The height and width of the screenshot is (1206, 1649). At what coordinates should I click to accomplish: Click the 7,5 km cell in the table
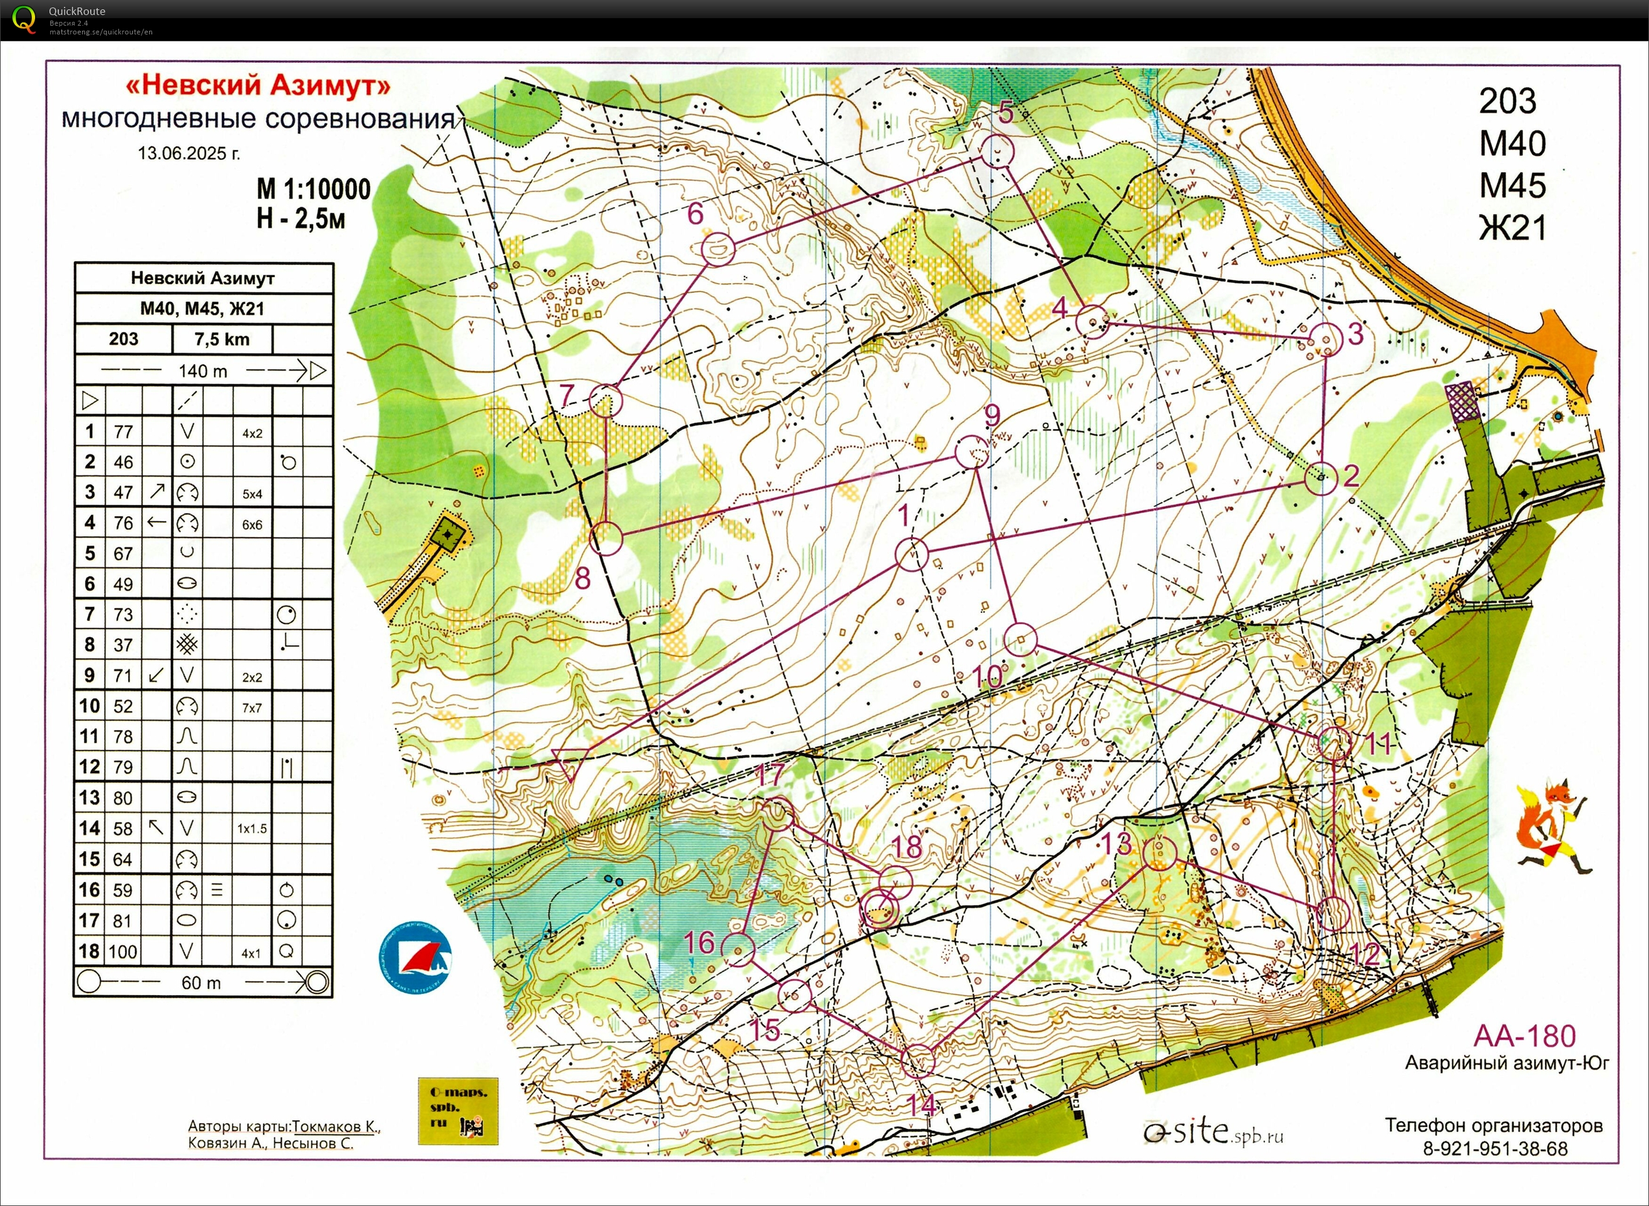(x=222, y=339)
